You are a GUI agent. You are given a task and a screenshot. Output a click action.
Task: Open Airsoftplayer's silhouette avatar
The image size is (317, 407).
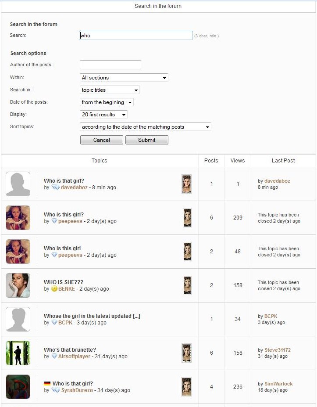pos(18,353)
